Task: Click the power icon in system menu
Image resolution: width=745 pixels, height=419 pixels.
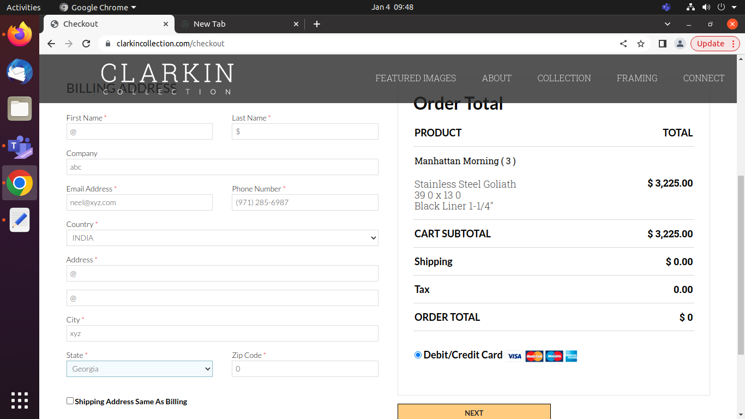Action: pos(721,7)
